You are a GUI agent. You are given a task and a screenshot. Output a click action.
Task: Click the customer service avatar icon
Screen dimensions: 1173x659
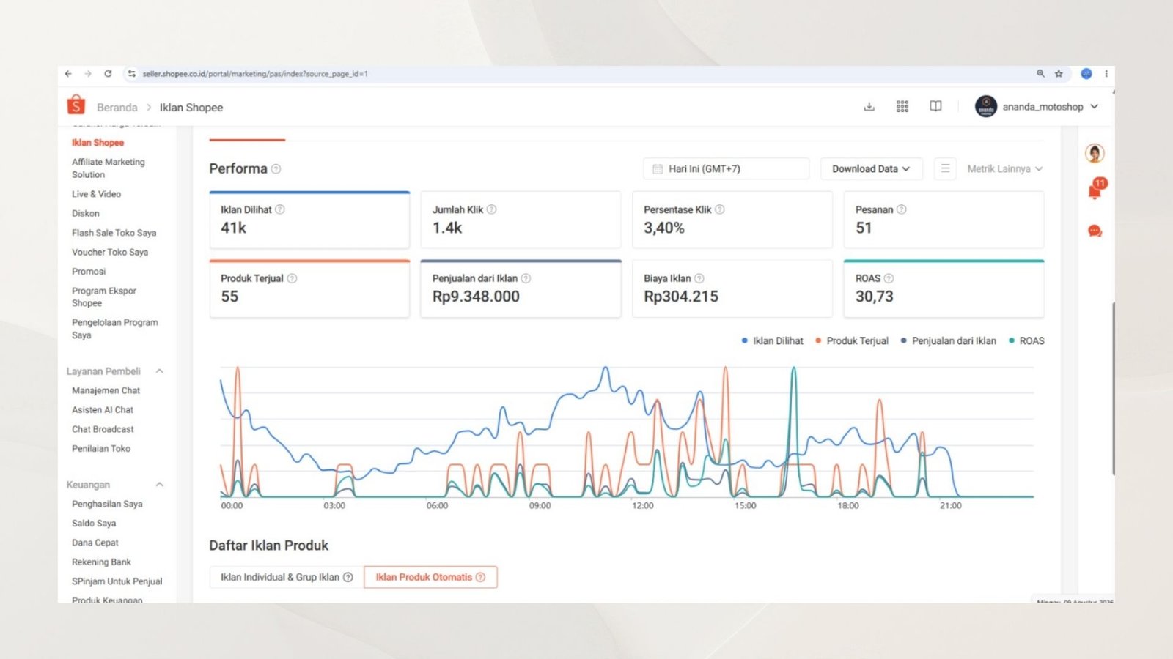[1095, 153]
